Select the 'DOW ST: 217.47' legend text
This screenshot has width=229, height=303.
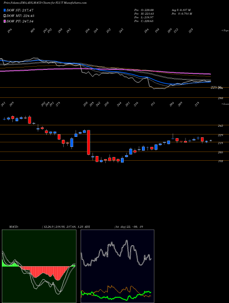(x=20, y=10)
